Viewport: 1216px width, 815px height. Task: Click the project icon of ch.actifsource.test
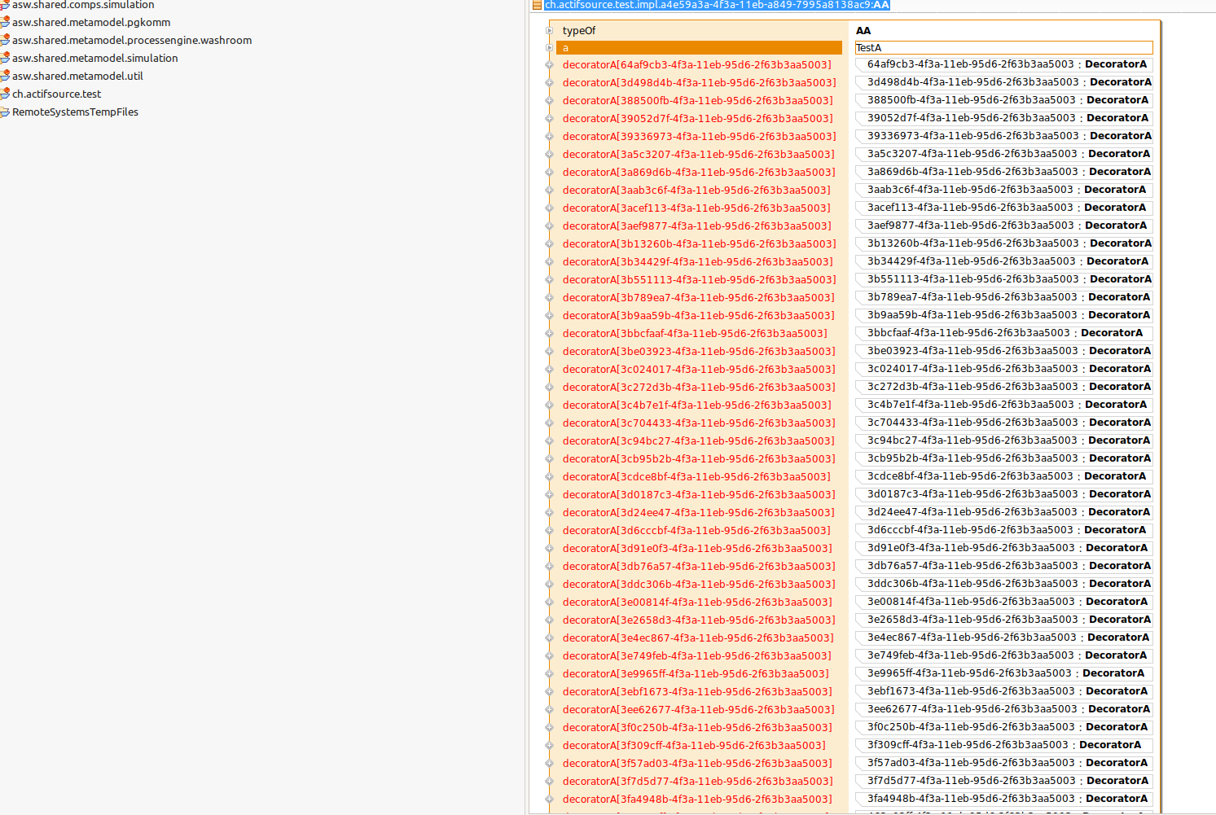(6, 94)
